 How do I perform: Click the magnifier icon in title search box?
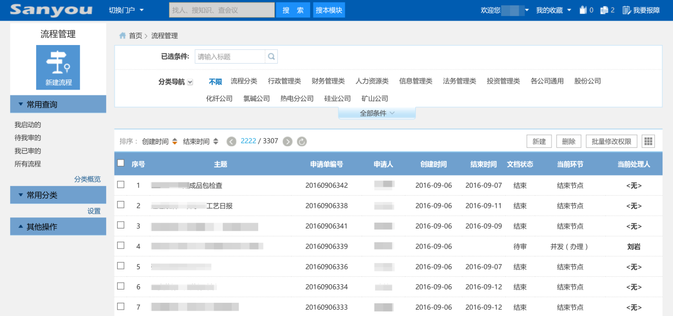(x=271, y=57)
